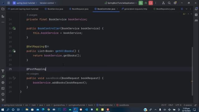Expand GetMapping URL chevron dropdown
Viewport: 199px width, 112px height.
click(x=48, y=47)
